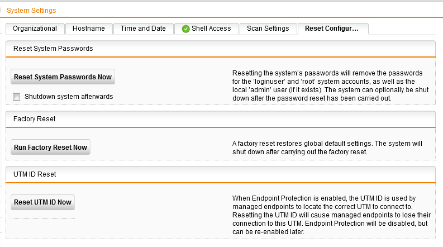
Task: Click Run Factory Reset Now button
Action: 50,148
